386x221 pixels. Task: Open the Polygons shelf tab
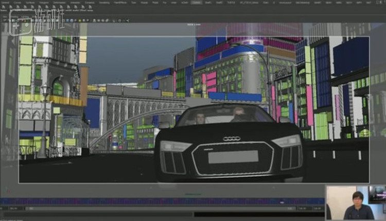point(44,3)
